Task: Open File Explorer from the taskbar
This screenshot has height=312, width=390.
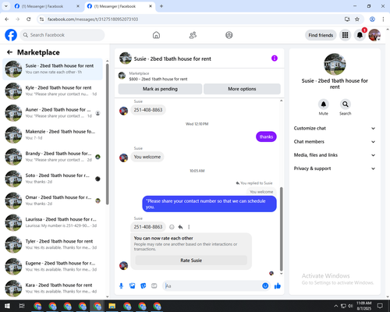Action: click(112, 306)
